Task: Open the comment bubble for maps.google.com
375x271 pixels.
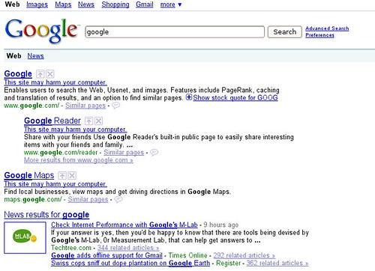Action: click(118, 199)
